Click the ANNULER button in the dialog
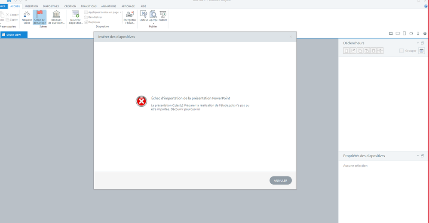The image size is (429, 223). [x=280, y=180]
